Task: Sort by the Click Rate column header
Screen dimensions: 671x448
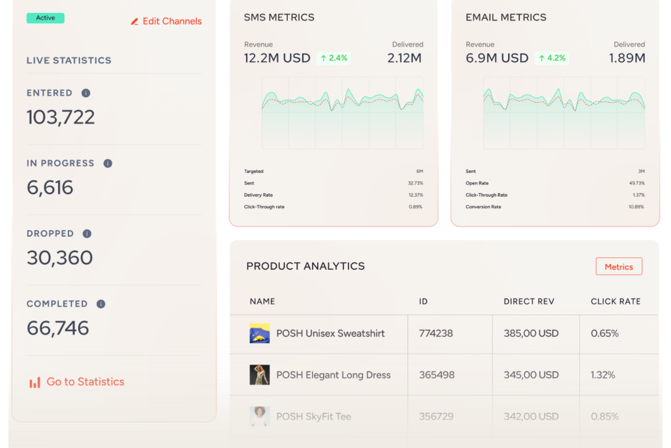Action: coord(615,301)
